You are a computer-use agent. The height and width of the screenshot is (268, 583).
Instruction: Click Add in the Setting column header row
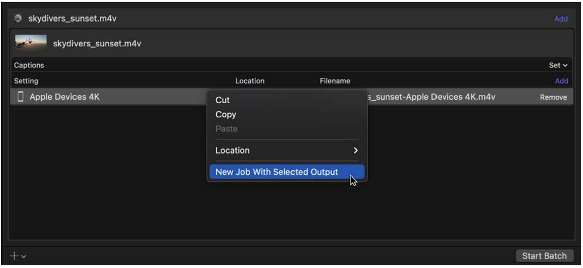(x=561, y=81)
